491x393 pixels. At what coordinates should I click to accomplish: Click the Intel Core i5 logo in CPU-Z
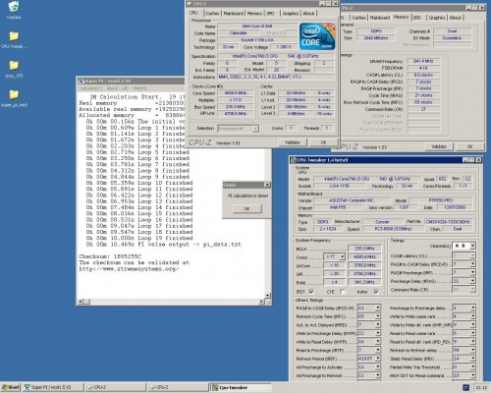(317, 36)
